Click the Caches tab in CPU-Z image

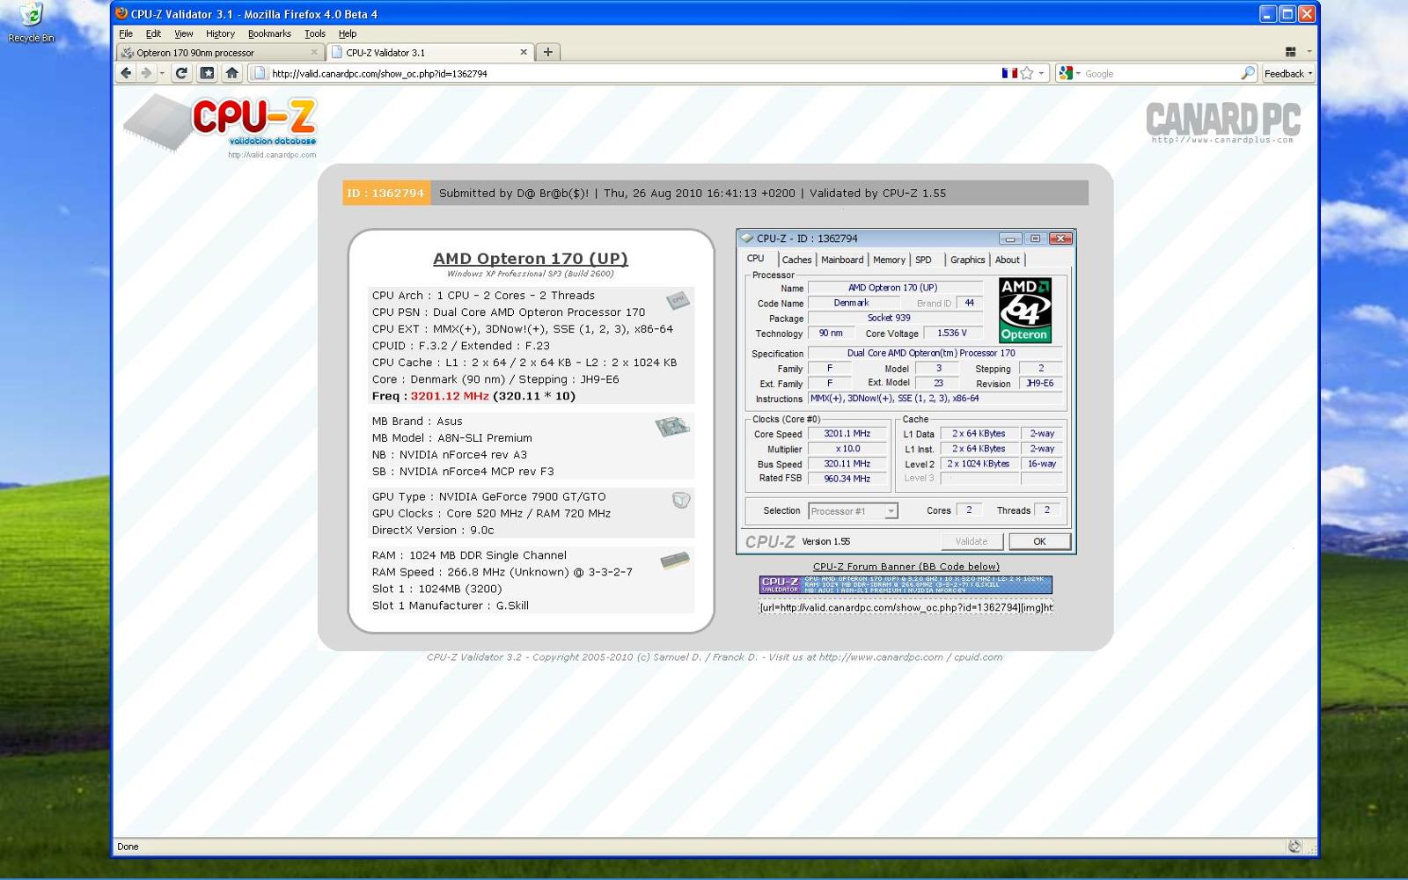pos(796,260)
